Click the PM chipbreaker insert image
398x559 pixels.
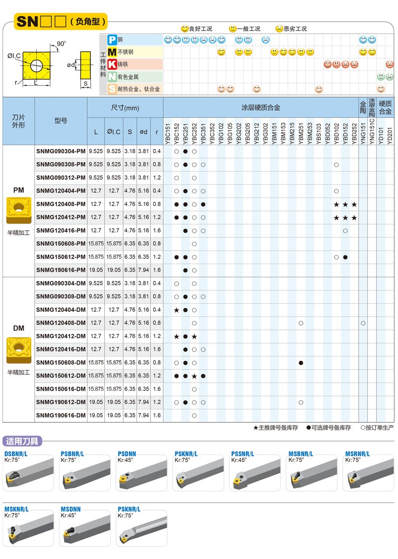(x=19, y=211)
